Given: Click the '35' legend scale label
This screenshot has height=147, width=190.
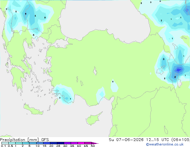Looking at the screenshot, I should point(72,146).
